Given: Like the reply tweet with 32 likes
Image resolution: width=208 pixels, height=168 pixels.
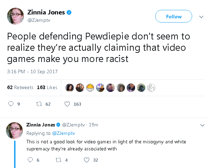Looking at the screenshot, I should point(87,160).
